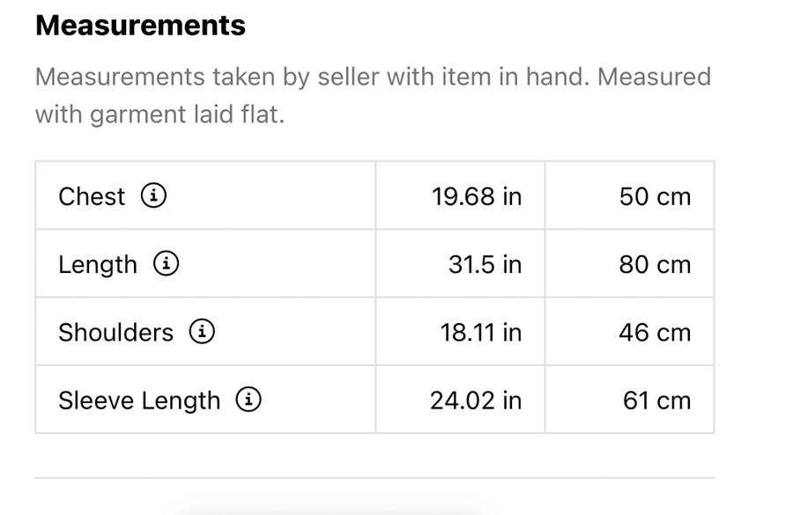Click the divider line below the table
Image resolution: width=793 pixels, height=515 pixels.
click(374, 478)
